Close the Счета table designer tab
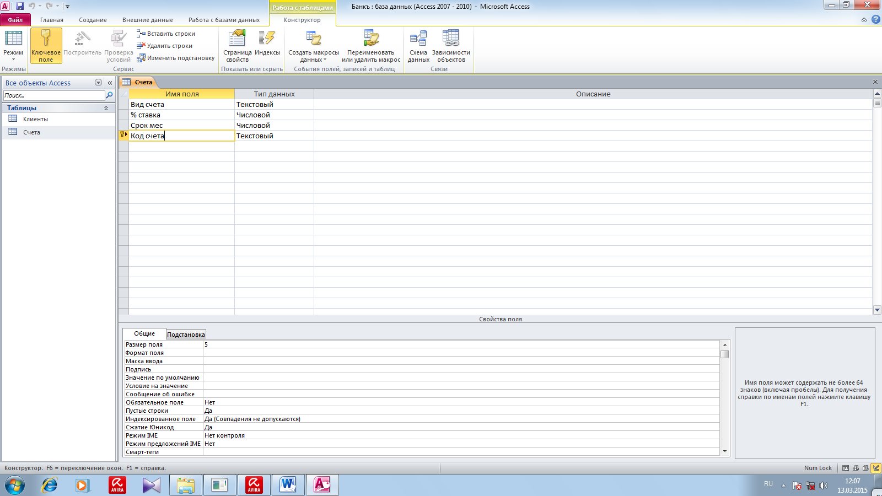This screenshot has height=496, width=882. coord(875,82)
